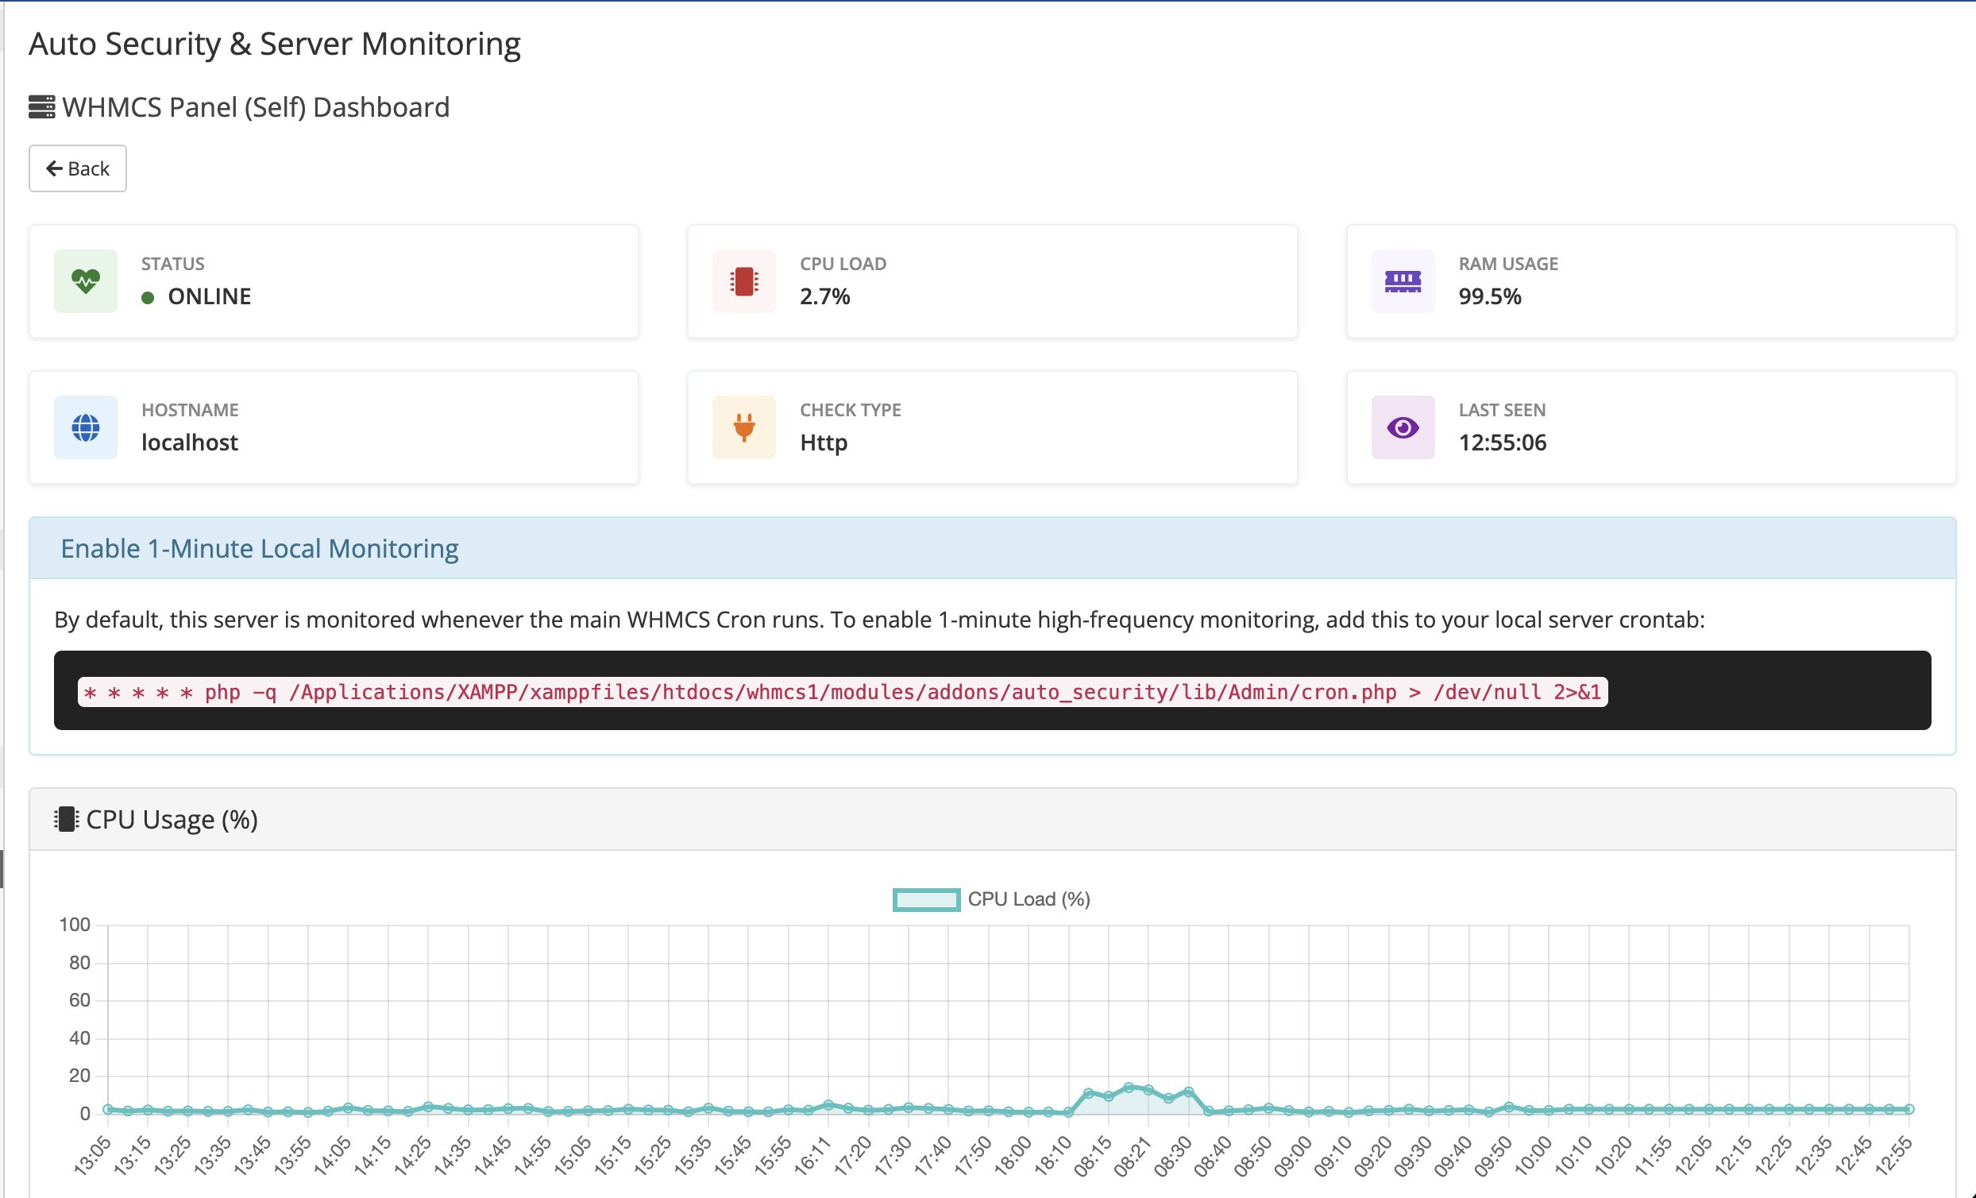
Task: Select the last seen time 12:55:06
Action: click(1503, 442)
